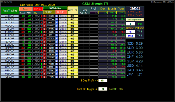Click the CLOSE - button
Viewport: 175px width, 102px height.
(x=61, y=12)
